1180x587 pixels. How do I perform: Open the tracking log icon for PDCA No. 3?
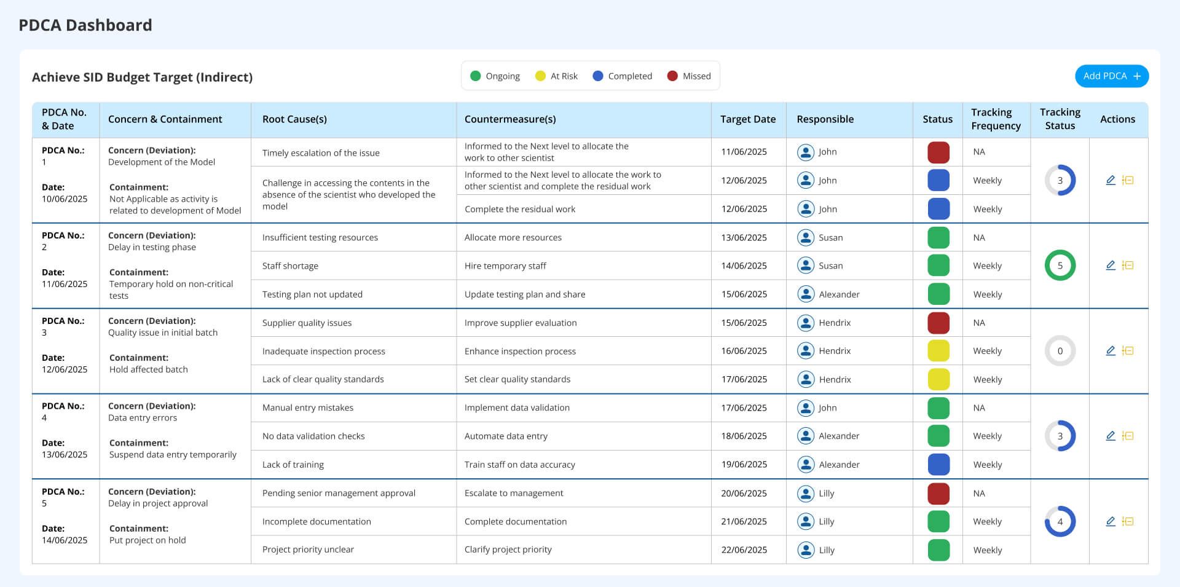(1128, 350)
